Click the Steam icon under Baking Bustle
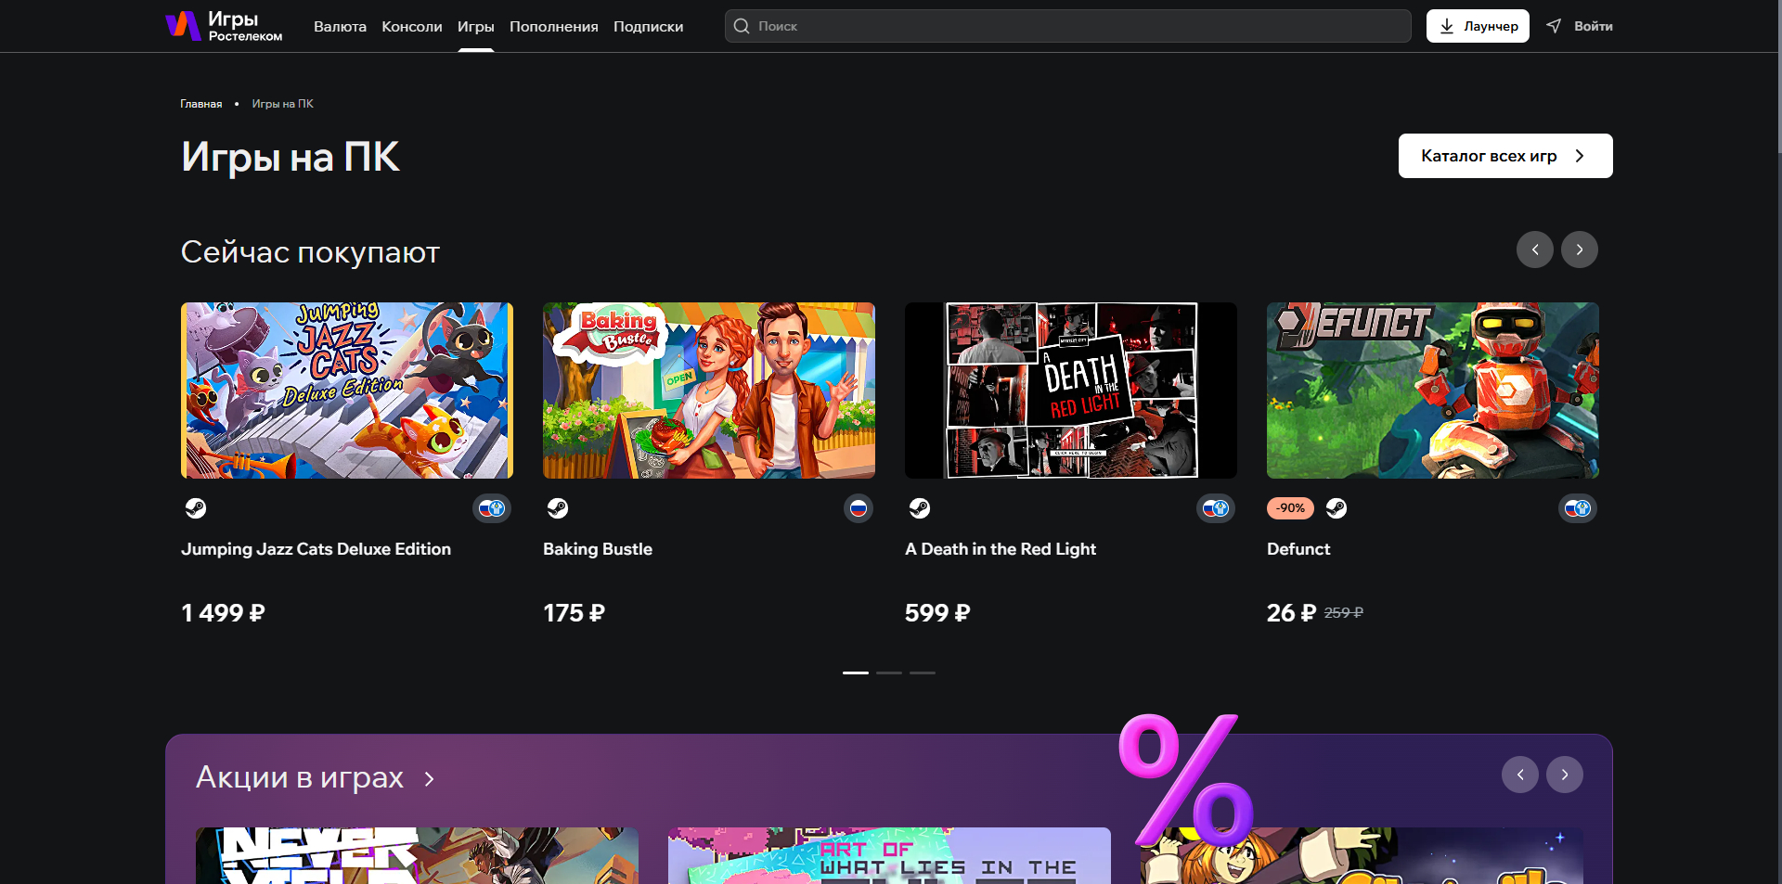The width and height of the screenshot is (1782, 884). pos(557,508)
